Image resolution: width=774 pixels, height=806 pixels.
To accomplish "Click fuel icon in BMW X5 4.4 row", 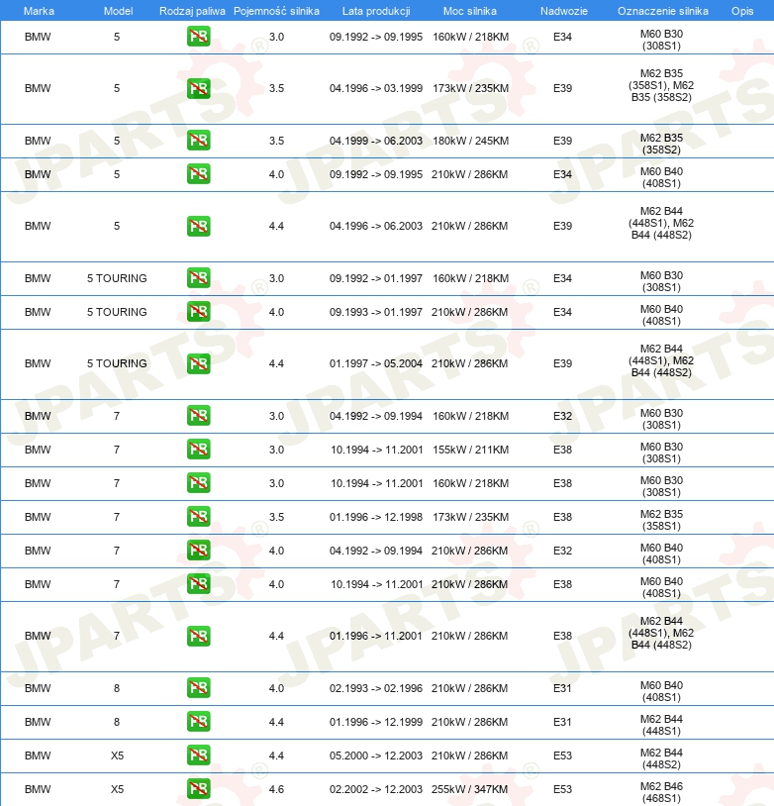I will [x=198, y=756].
